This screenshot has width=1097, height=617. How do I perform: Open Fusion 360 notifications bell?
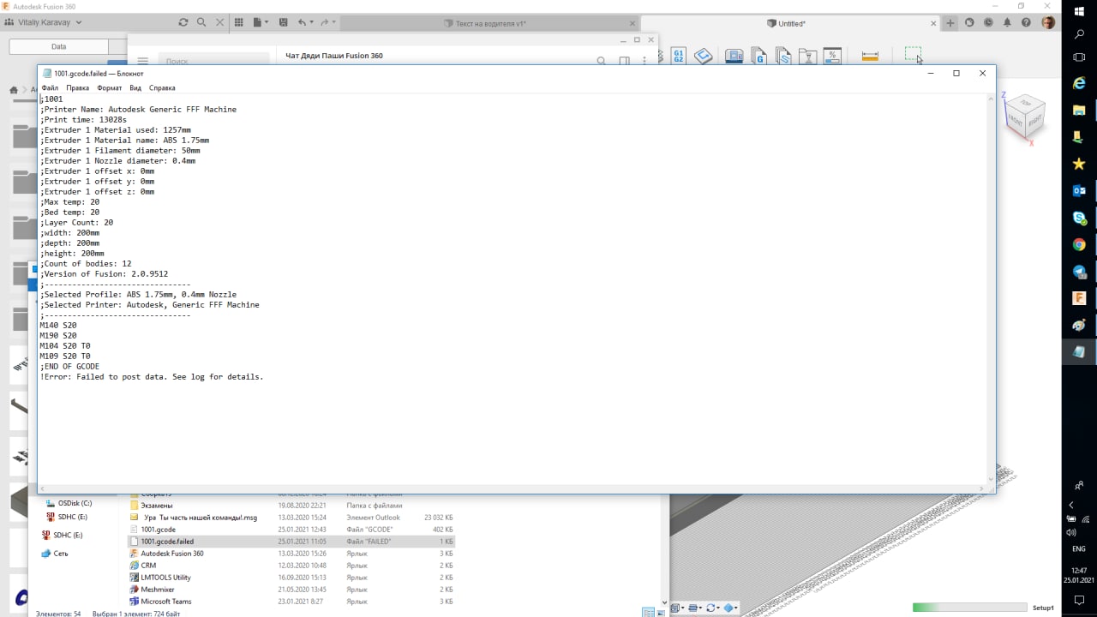(x=1008, y=23)
